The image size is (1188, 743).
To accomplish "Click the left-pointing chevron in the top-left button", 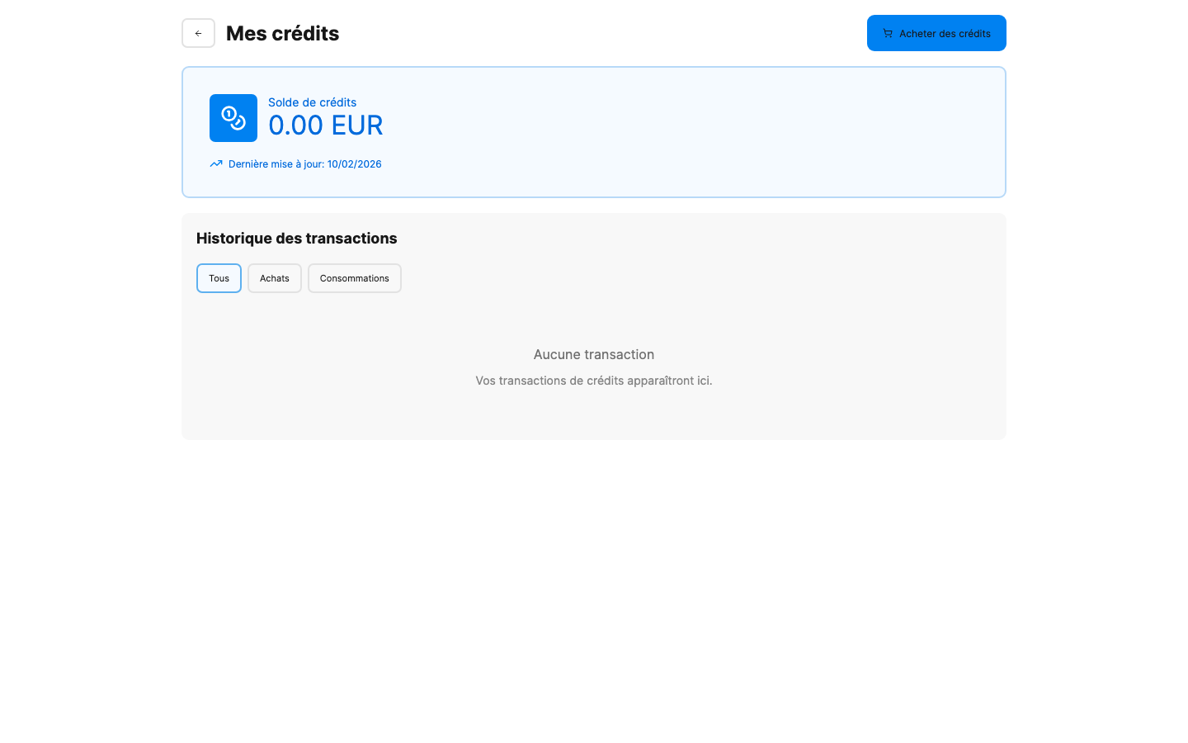I will [198, 33].
